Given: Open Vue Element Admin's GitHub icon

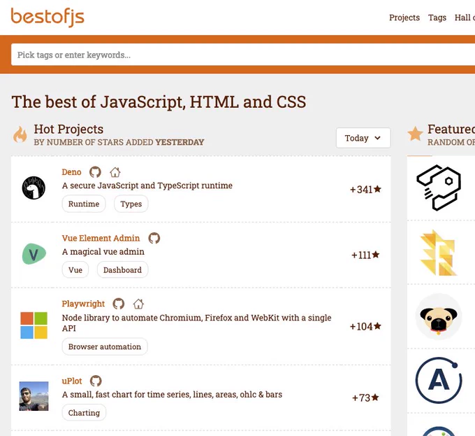Looking at the screenshot, I should [x=154, y=238].
